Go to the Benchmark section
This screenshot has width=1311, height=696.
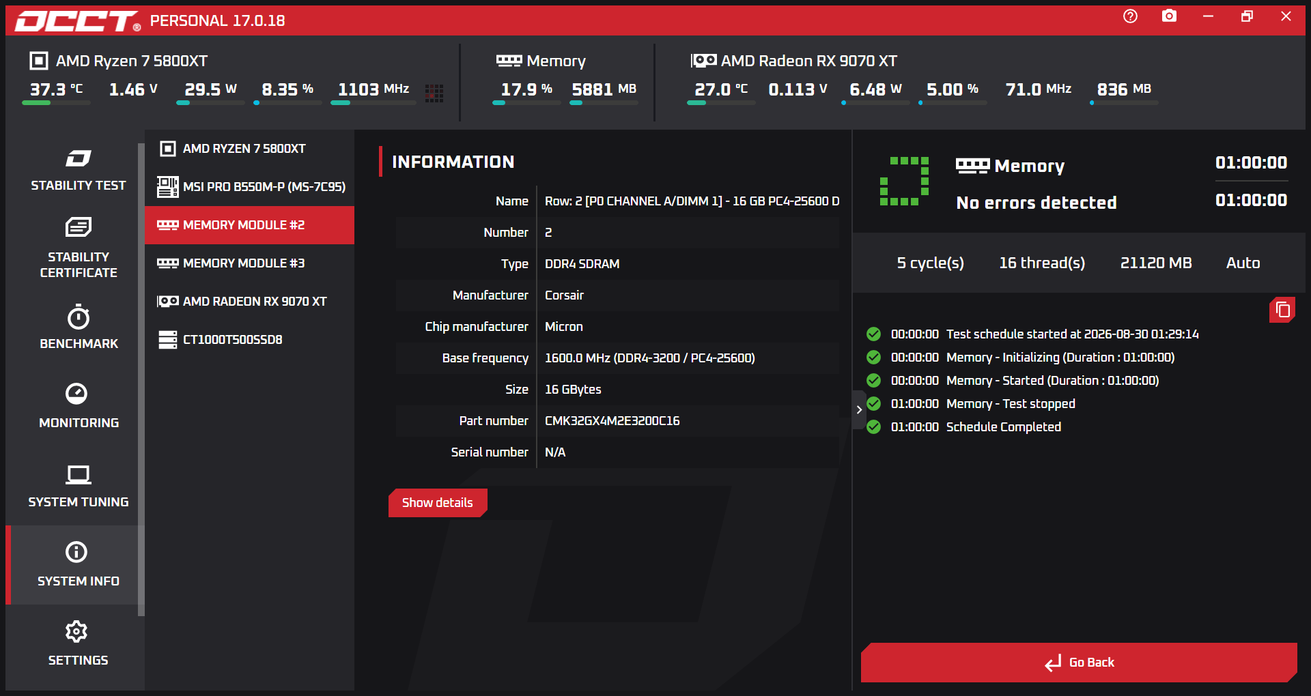[x=78, y=328]
